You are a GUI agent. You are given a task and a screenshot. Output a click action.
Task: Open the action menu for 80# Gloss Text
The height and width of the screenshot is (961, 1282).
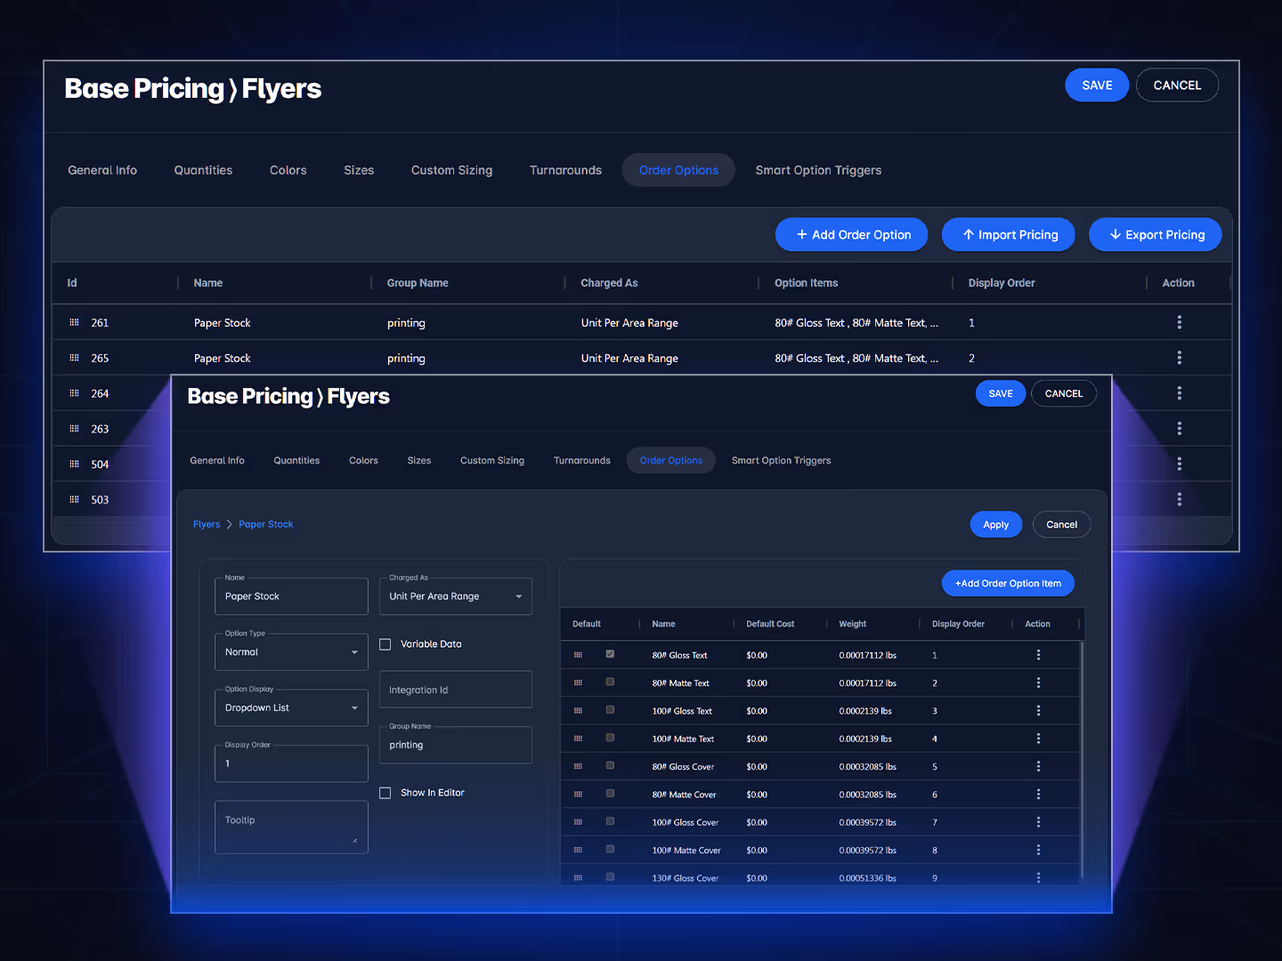(x=1038, y=654)
